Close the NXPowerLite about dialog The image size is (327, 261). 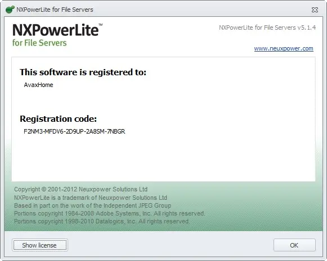pos(315,10)
